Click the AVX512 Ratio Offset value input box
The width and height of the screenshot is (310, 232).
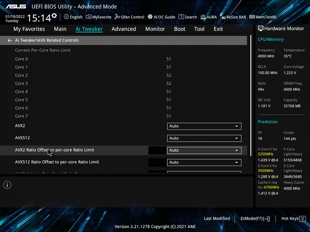157,162
